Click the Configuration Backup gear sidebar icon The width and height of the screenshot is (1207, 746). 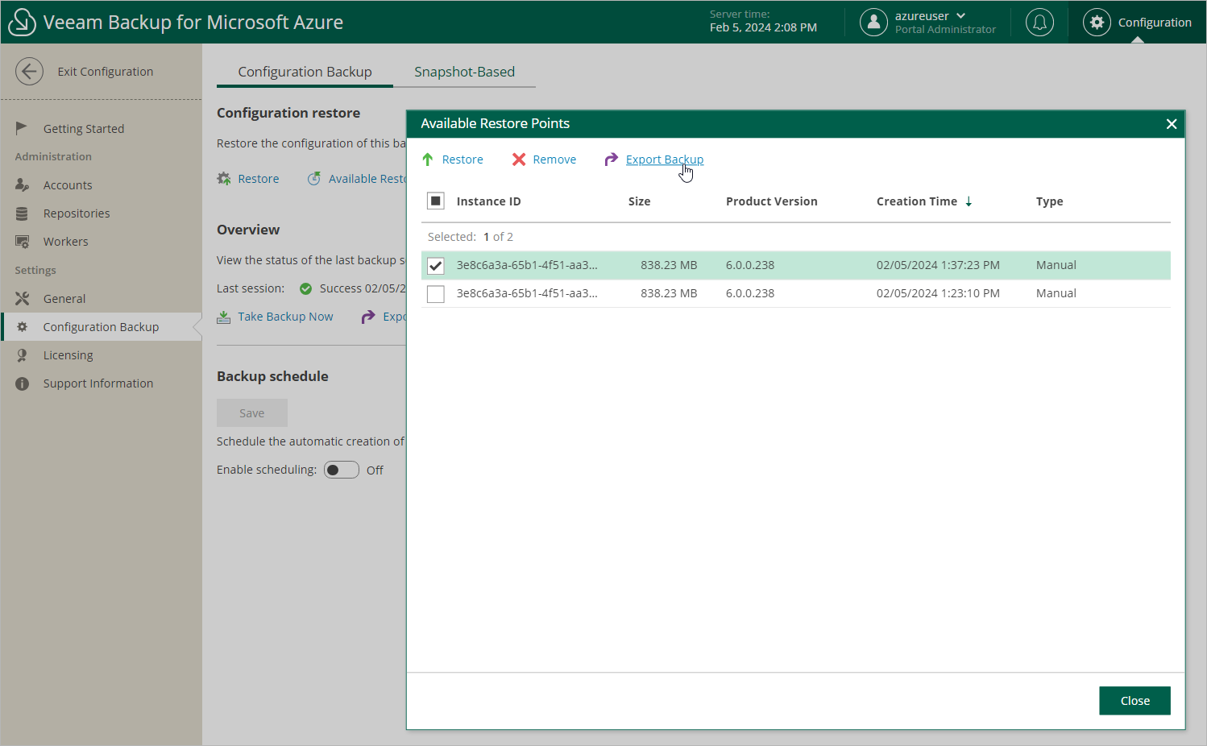pyautogui.click(x=22, y=326)
